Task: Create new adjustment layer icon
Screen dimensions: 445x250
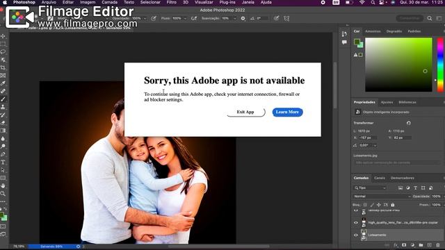Action: (x=412, y=245)
